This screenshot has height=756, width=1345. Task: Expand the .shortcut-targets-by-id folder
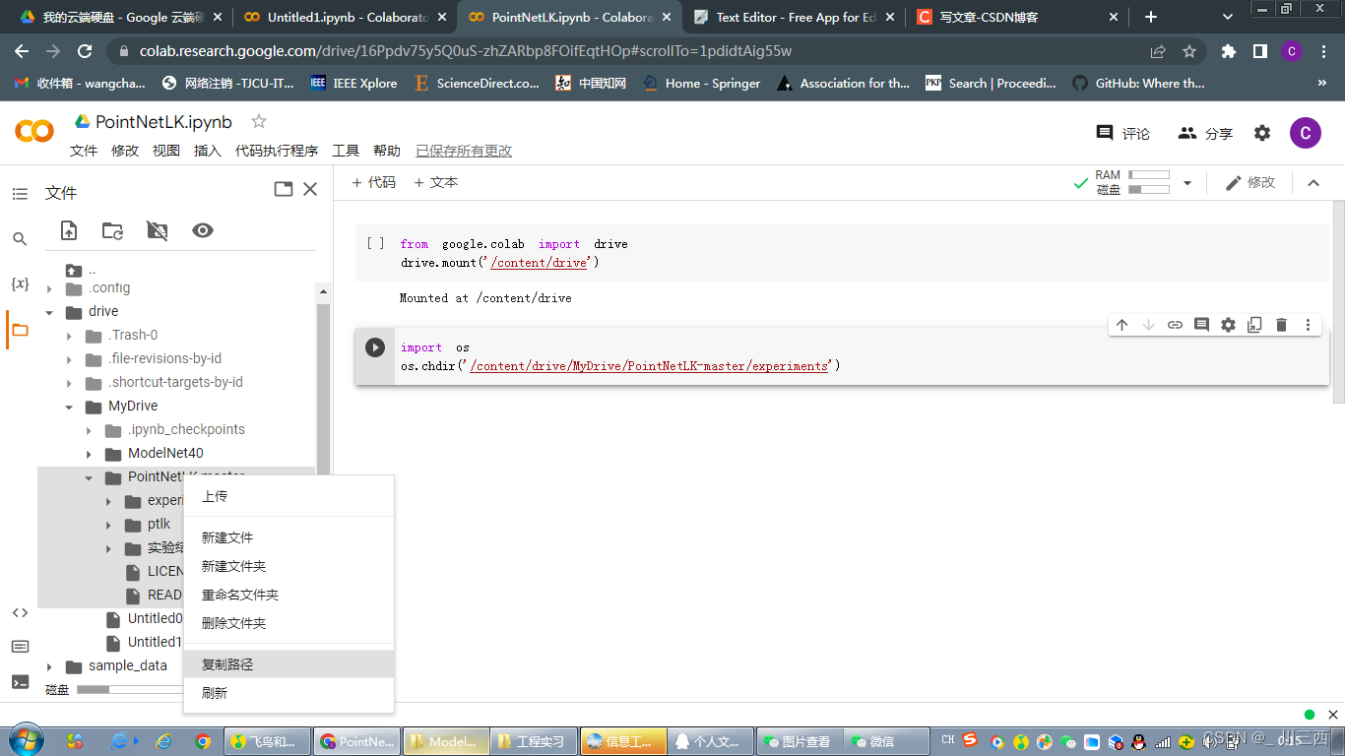click(x=69, y=383)
